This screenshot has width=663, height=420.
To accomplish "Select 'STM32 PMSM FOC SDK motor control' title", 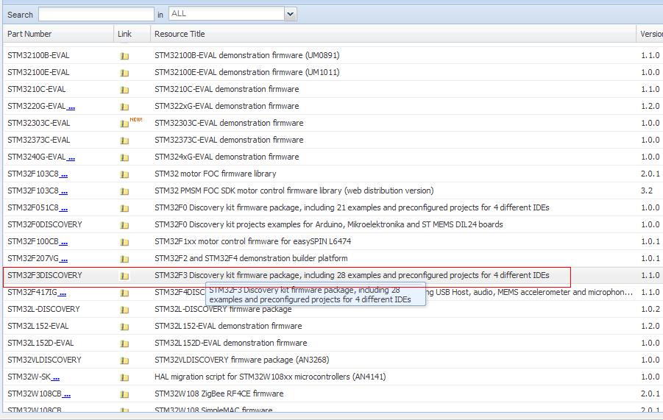I will point(294,191).
